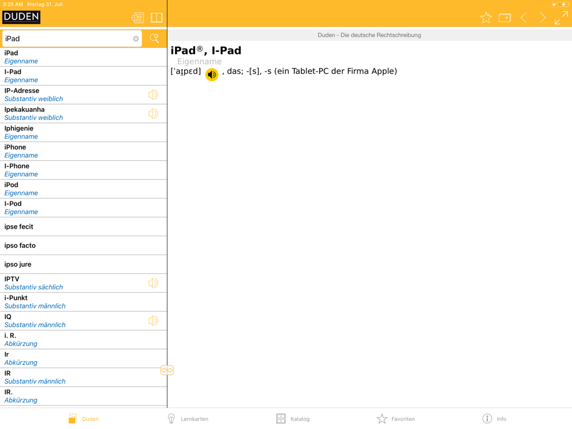Tap the status bar clock 3:25 AM
572x429 pixels.
(13, 5)
